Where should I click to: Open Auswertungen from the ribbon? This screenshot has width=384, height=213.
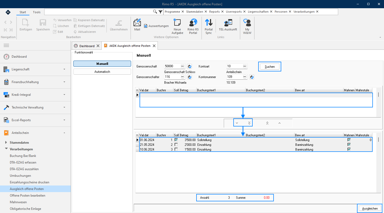[x=156, y=26]
